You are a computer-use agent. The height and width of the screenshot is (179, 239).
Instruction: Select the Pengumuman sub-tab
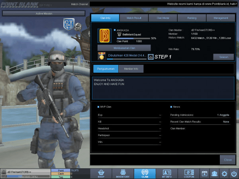[106, 69]
